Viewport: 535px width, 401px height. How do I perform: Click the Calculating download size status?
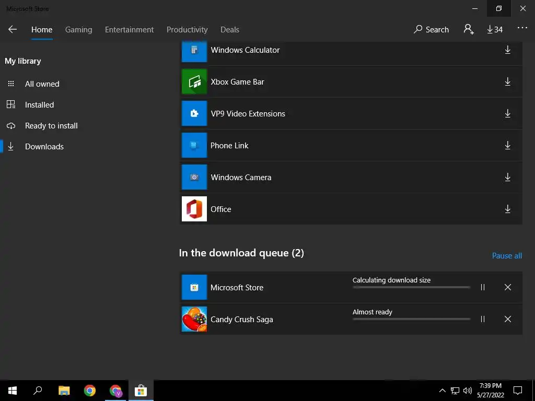click(x=391, y=280)
